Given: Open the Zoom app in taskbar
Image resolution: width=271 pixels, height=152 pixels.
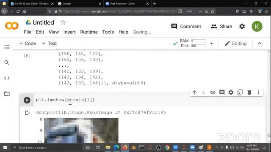Looking at the screenshot, I should [x=192, y=147].
